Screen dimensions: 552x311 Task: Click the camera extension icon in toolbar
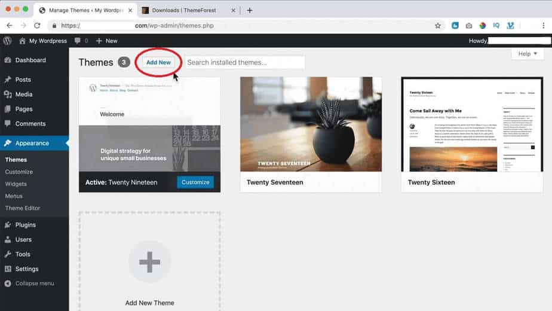tap(469, 26)
